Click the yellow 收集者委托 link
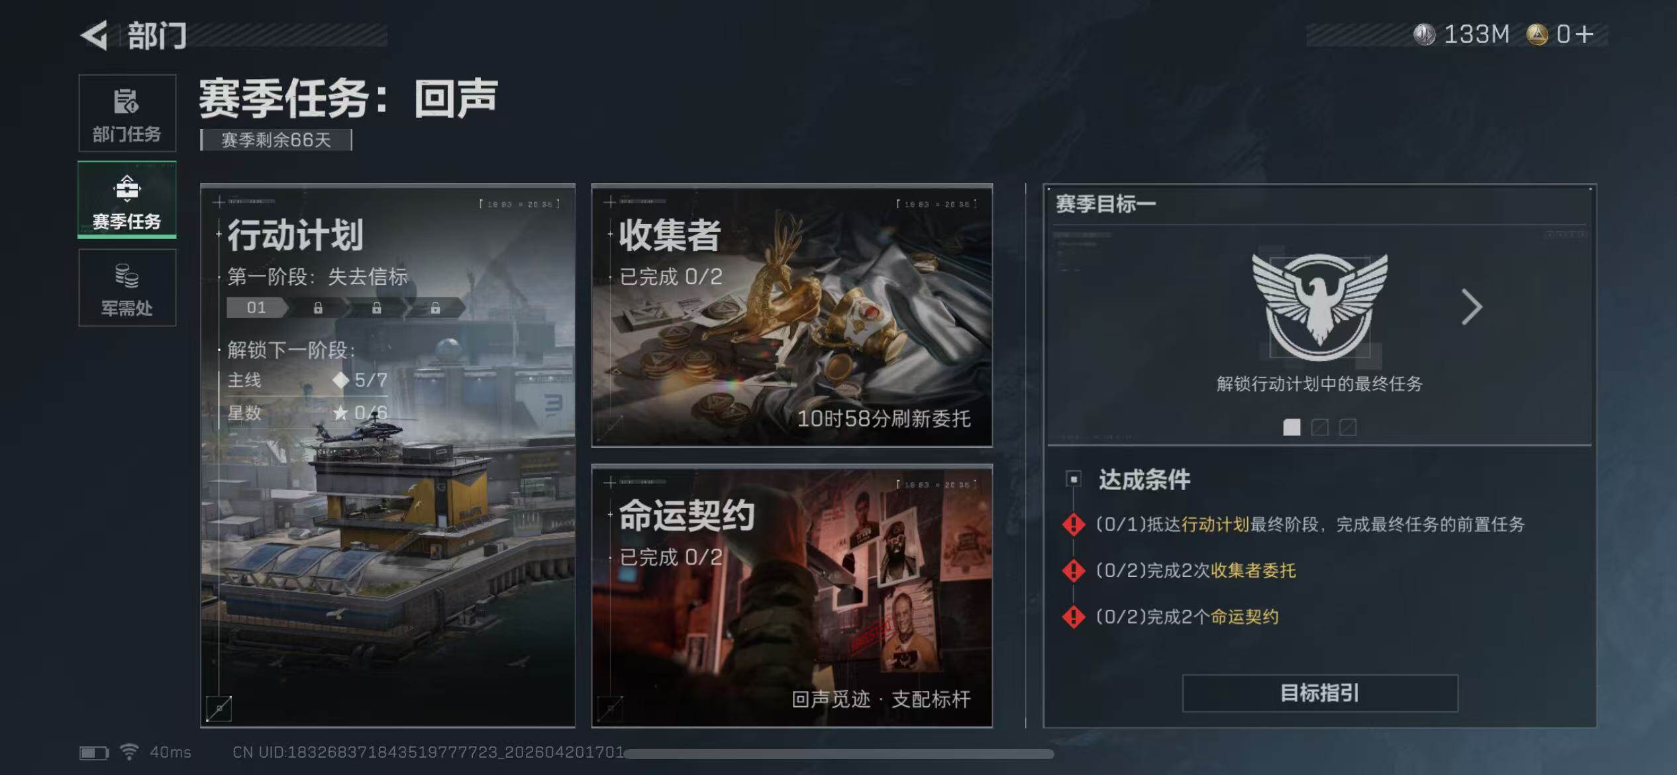This screenshot has height=775, width=1677. [x=1253, y=570]
